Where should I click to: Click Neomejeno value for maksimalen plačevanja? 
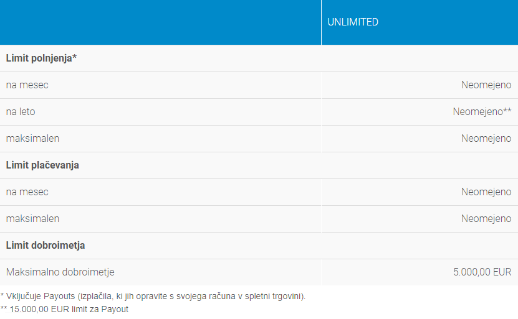[486, 219]
